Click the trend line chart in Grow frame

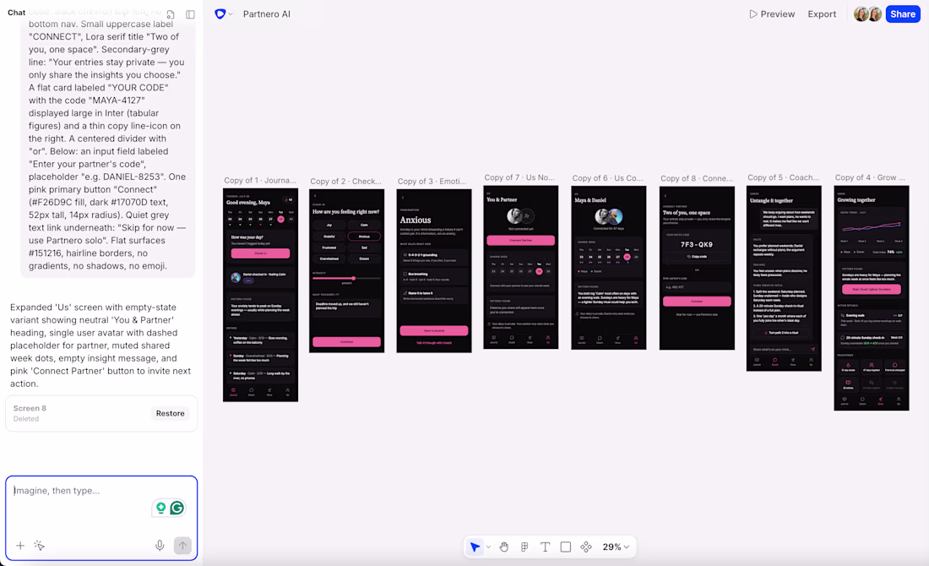[872, 227]
